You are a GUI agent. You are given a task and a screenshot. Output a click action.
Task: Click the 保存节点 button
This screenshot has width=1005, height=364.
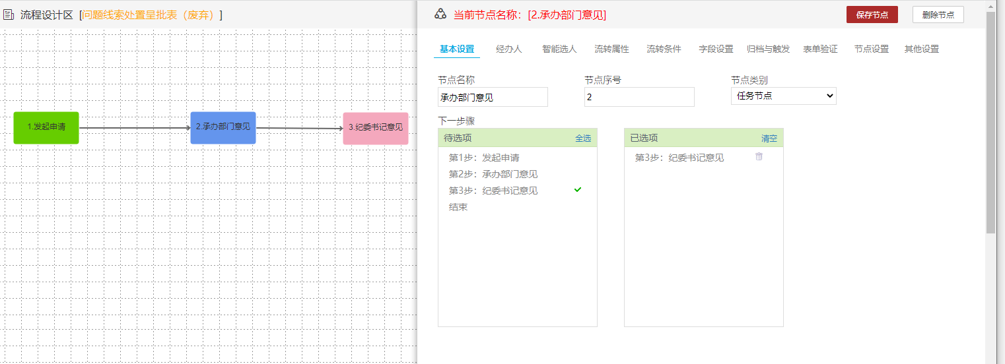click(872, 15)
